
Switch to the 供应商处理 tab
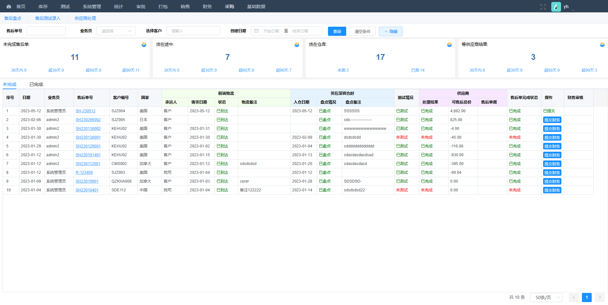pyautogui.click(x=85, y=18)
